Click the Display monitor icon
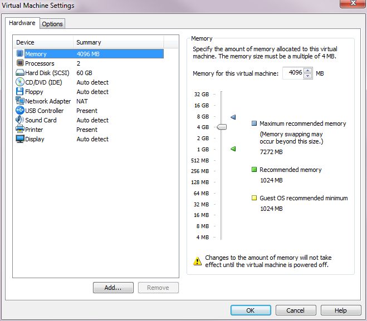This screenshot has height=321, width=367. (x=20, y=139)
